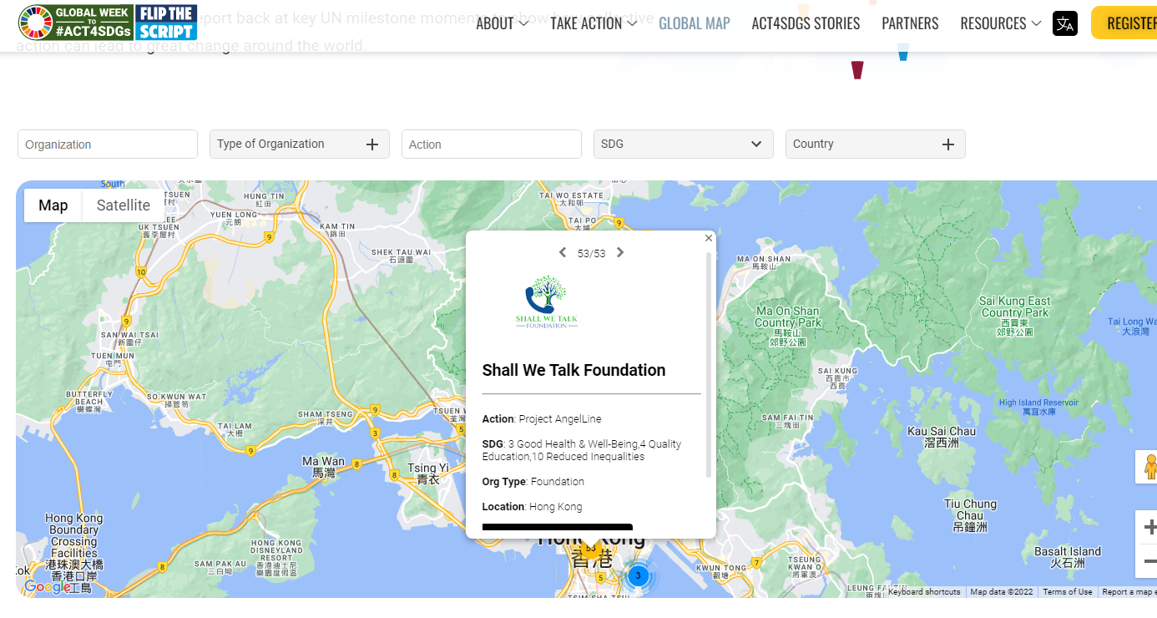
Task: Go to previous entry in popup
Action: [x=563, y=253]
